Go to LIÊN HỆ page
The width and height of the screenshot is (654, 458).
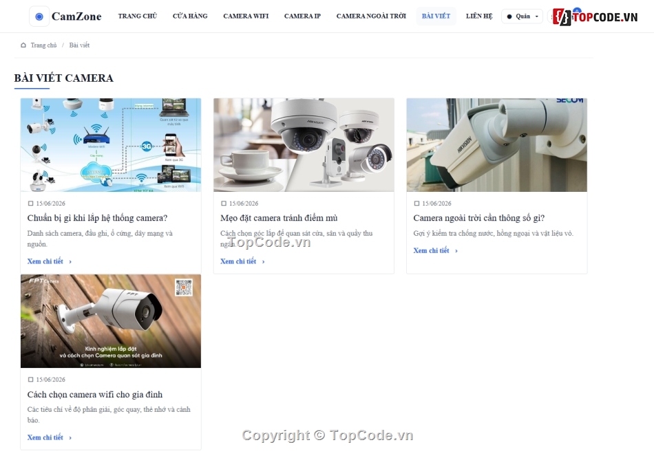[x=479, y=17]
